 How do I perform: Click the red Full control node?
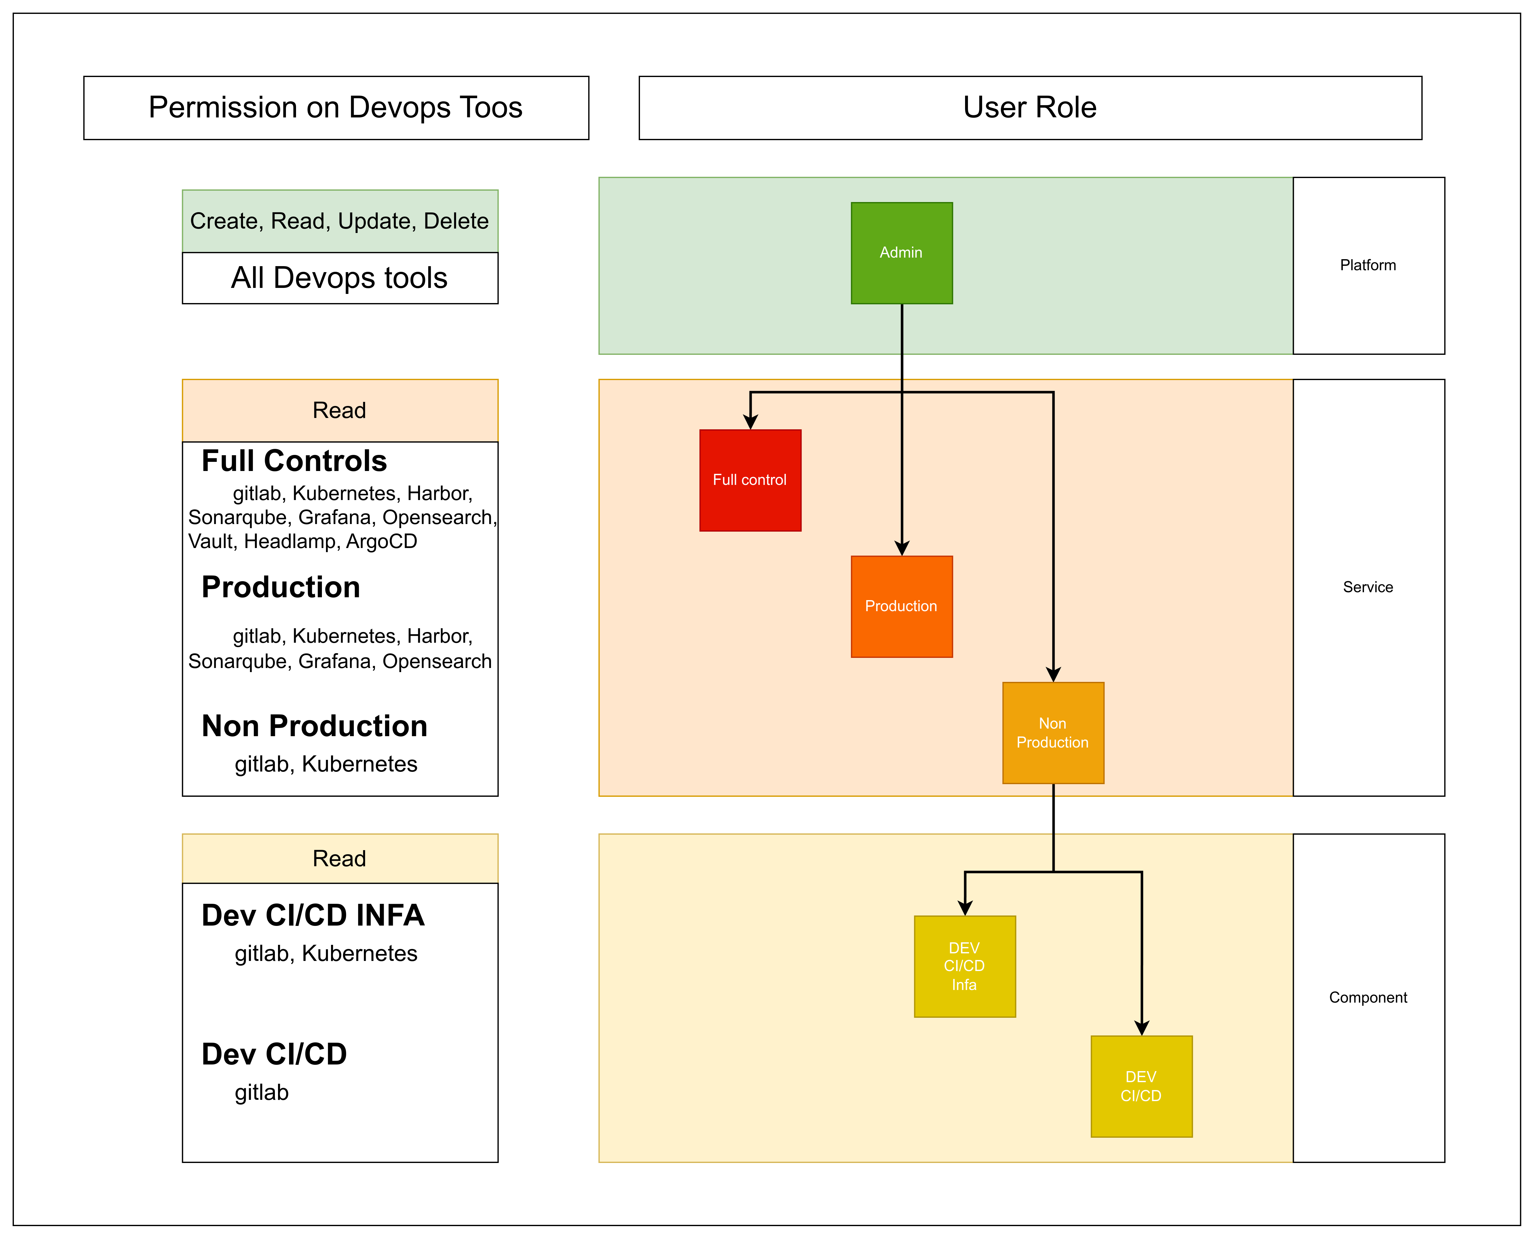click(750, 480)
